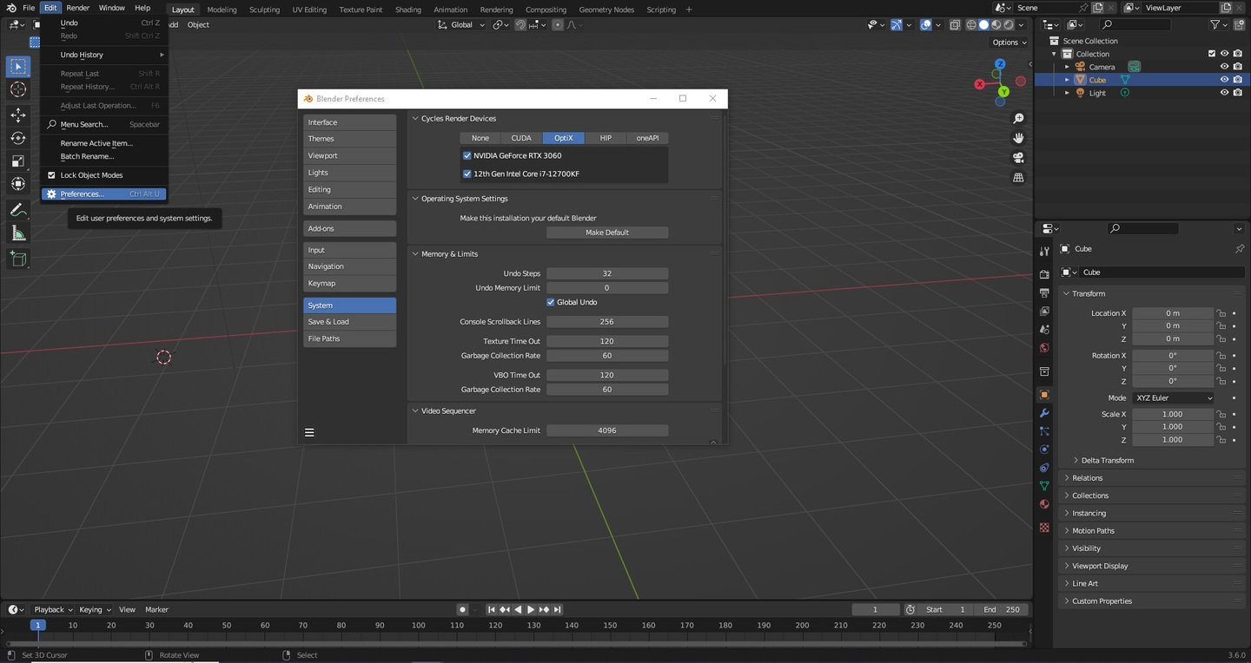Click the Undo Steps value slider
The image size is (1251, 663).
(606, 273)
